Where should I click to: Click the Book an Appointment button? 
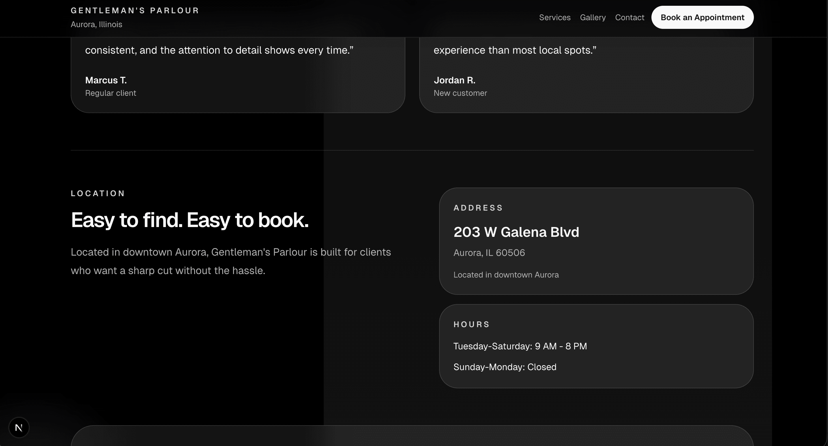click(x=702, y=17)
